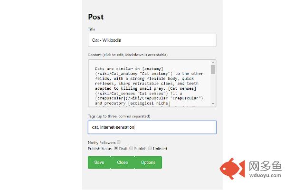Image resolution: width=304 pixels, height=190 pixels.
Task: Click the Title input field
Action: (x=152, y=40)
